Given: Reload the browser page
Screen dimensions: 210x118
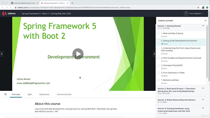Looking at the screenshot, I should (11, 8).
